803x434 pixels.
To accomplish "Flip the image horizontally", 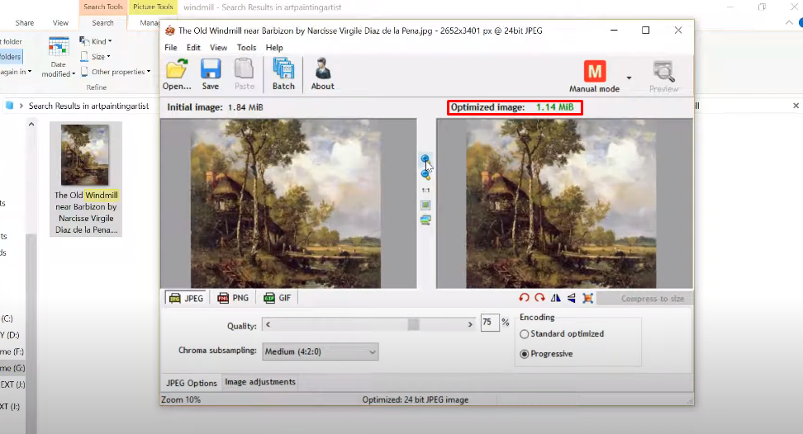I will tap(556, 298).
